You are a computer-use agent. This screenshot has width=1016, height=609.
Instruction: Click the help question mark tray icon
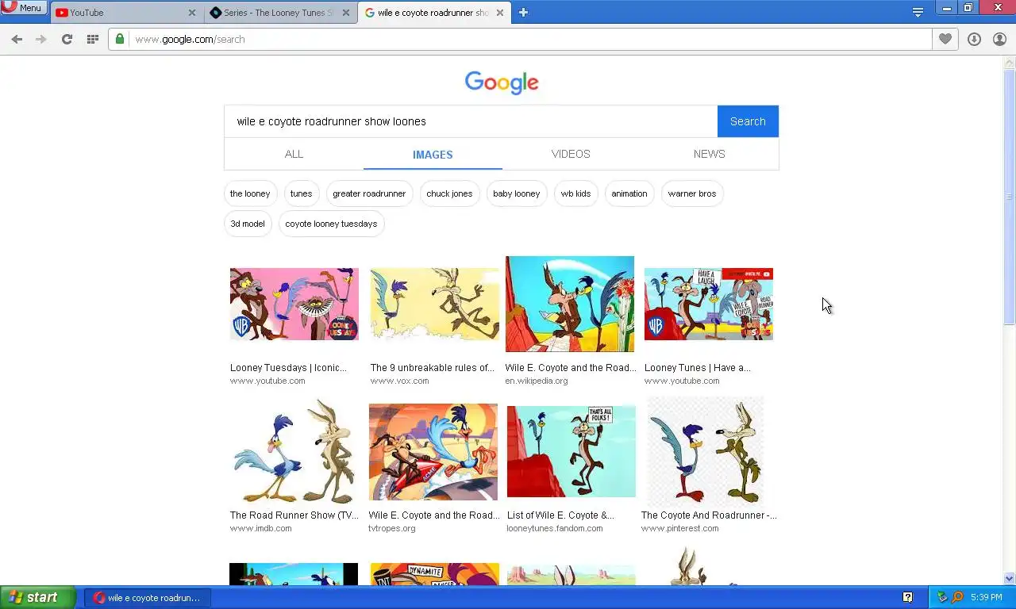click(907, 597)
